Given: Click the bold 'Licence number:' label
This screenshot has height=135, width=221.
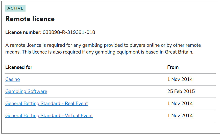Looking at the screenshot, I should click(x=23, y=32).
